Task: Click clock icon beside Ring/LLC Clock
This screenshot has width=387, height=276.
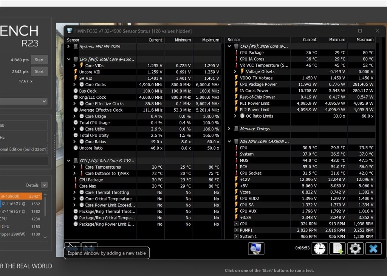Action: click(76, 97)
